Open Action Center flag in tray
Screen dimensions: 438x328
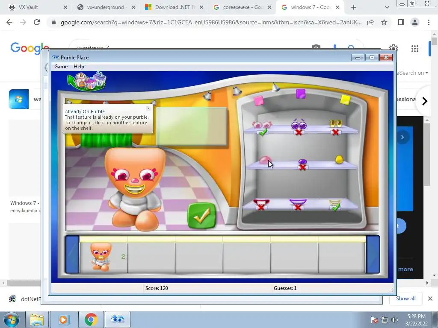coord(374,320)
